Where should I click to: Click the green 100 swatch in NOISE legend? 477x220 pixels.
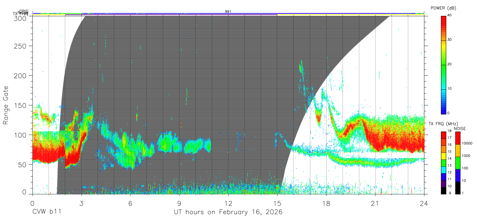click(x=458, y=163)
